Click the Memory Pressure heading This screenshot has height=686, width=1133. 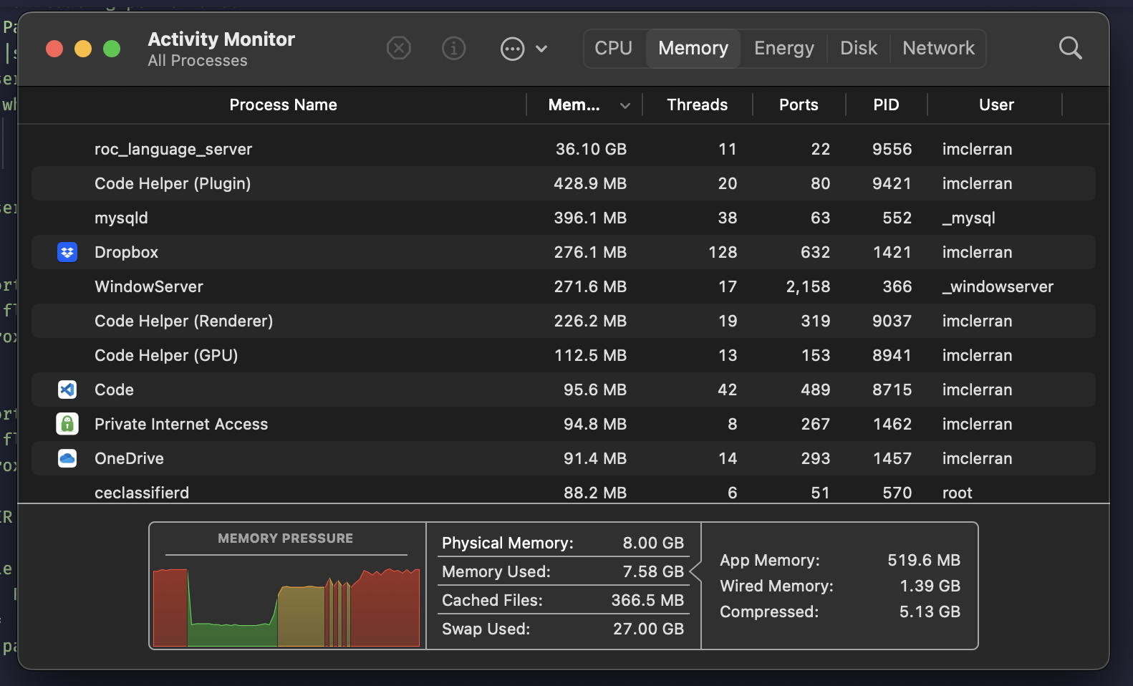(285, 538)
